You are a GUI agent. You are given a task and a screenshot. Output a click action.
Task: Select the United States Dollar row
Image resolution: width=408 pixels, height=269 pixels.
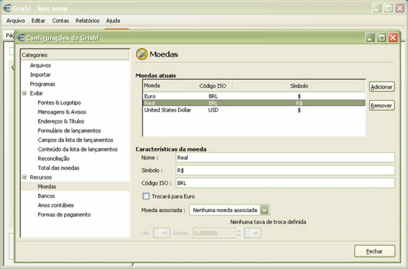point(254,110)
